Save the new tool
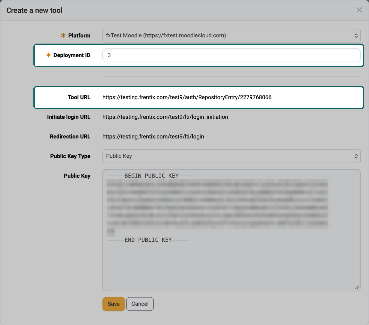Viewport: 369px width, 325px height. click(x=114, y=304)
